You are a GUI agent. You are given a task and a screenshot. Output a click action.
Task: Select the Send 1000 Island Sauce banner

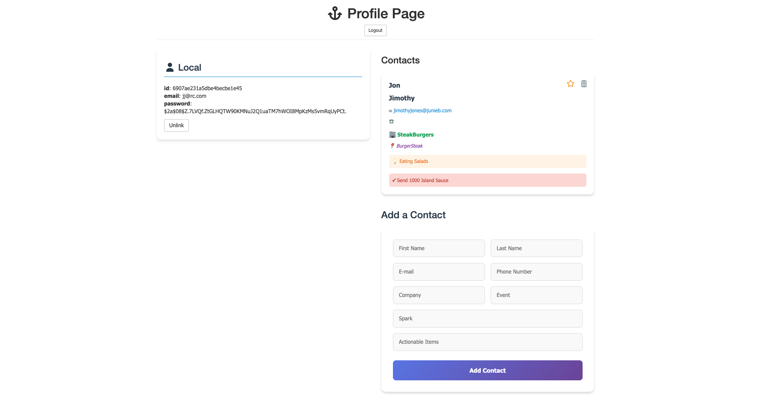487,180
